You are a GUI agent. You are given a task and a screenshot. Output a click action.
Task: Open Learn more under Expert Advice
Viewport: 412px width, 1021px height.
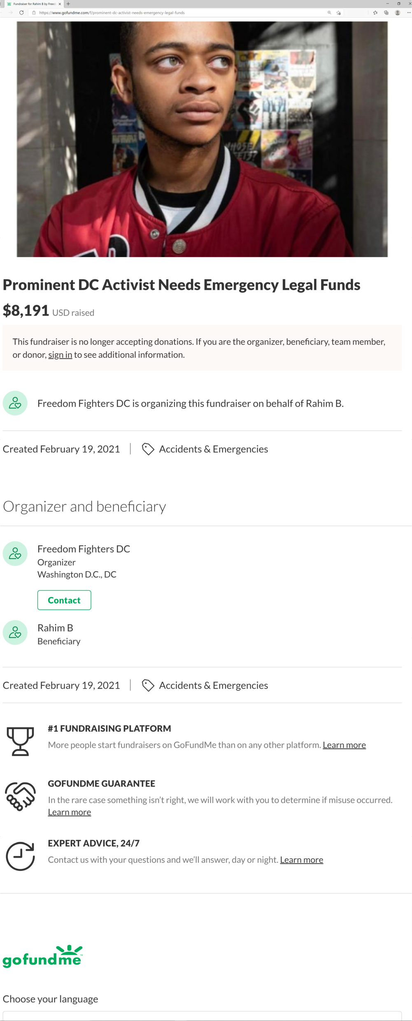pos(302,860)
